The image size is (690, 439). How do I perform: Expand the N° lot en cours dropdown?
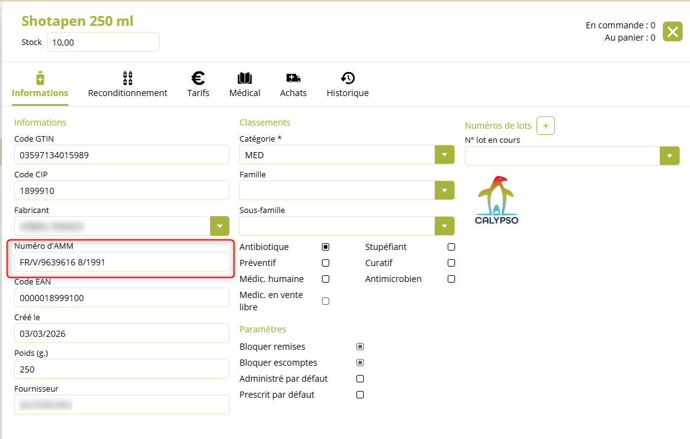(x=670, y=156)
